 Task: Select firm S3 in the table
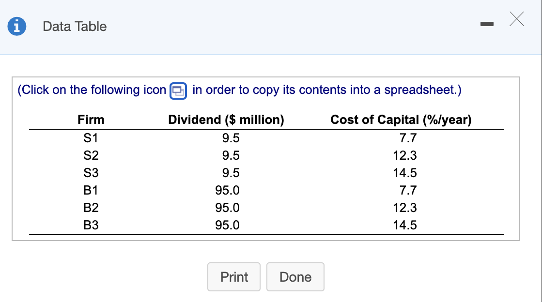click(x=91, y=173)
